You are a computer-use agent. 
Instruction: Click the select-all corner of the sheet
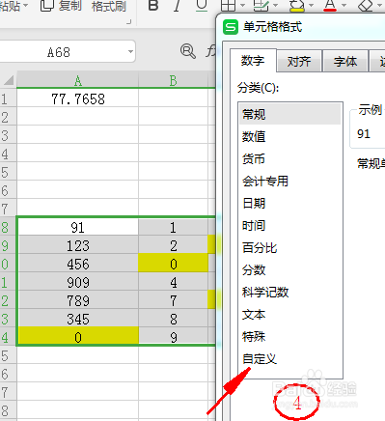[8, 80]
